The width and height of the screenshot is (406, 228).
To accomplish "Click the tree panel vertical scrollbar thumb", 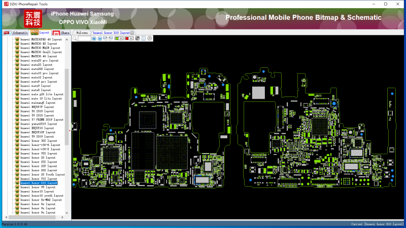I will (x=66, y=106).
